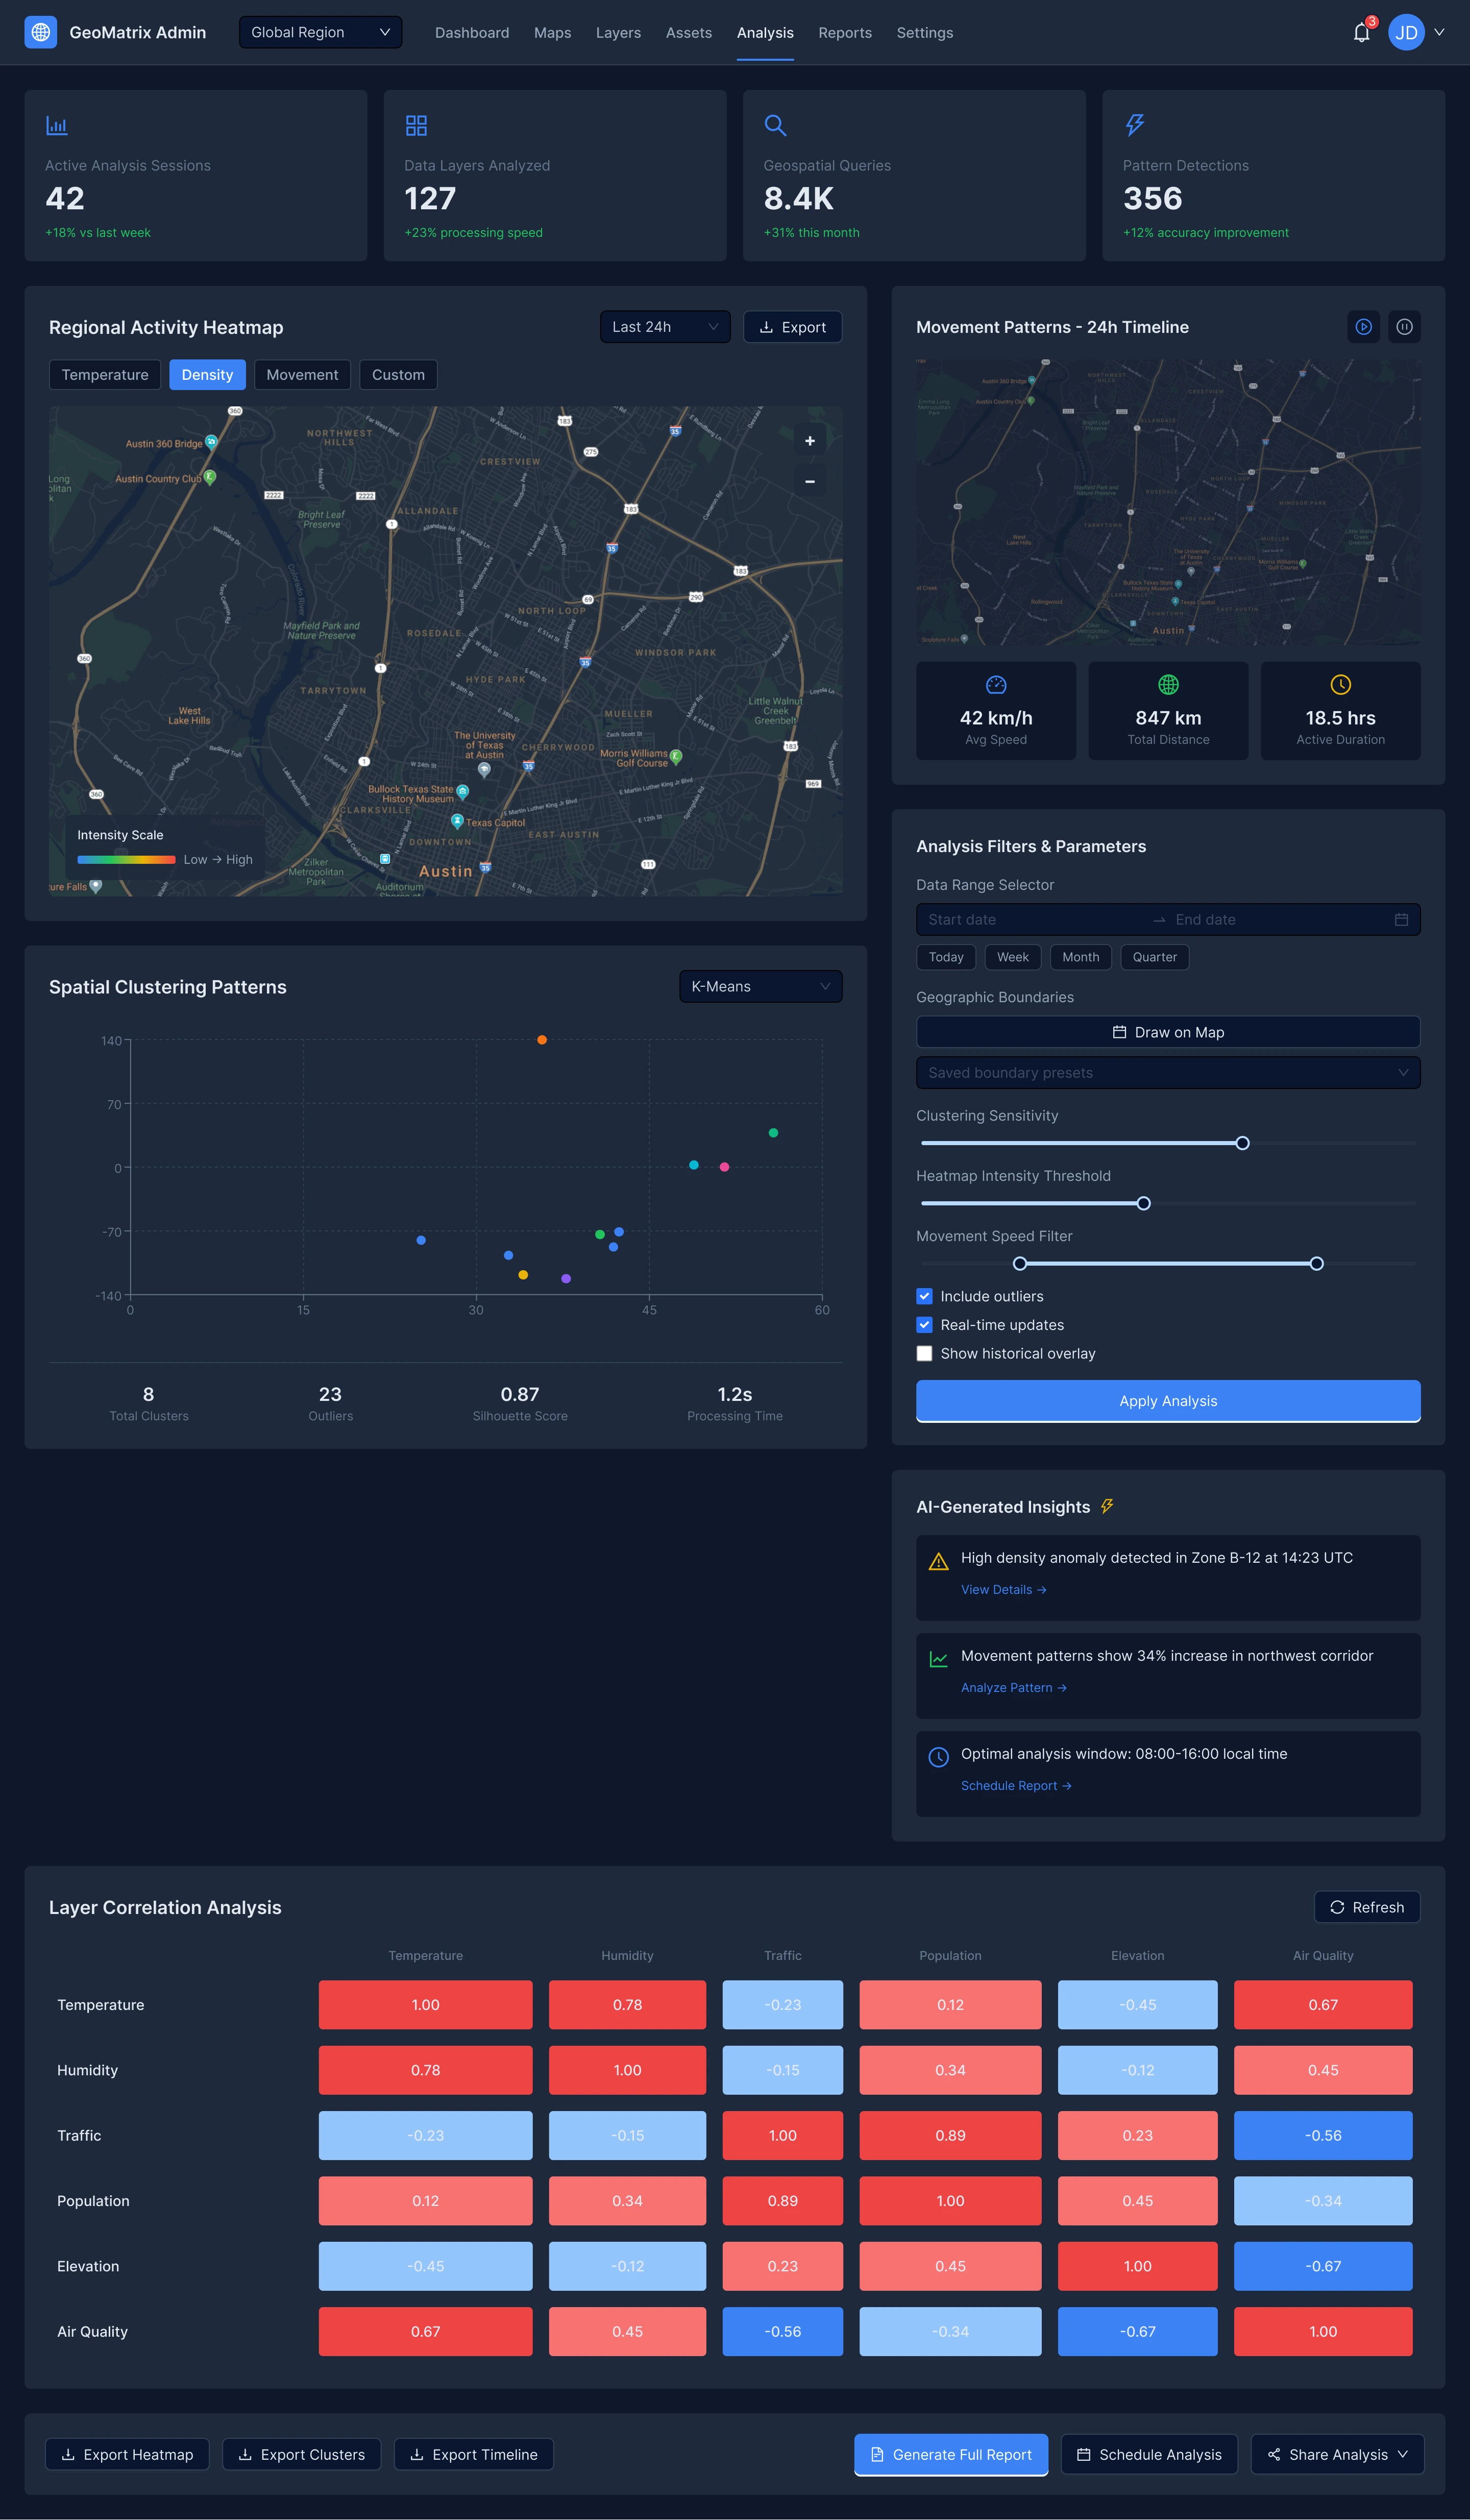Screen dimensions: 1470x2520
Task: Click the GeoMatrix globe logo icon
Action: [x=41, y=32]
